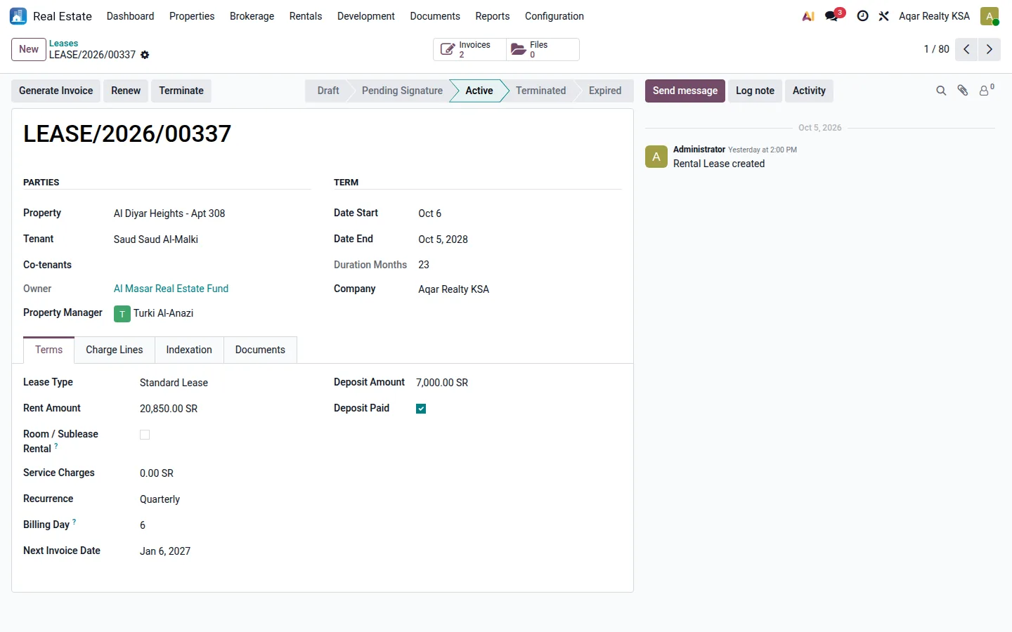Set status to Pending Signature
1012x632 pixels.
point(402,91)
